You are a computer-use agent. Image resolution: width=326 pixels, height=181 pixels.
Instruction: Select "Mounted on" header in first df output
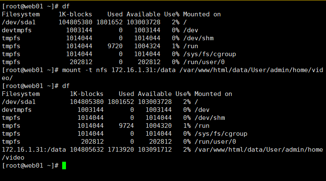pyautogui.click(x=202, y=14)
